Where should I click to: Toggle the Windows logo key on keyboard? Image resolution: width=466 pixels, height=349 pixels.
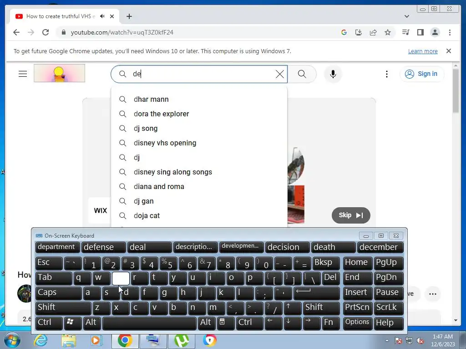pos(73,323)
